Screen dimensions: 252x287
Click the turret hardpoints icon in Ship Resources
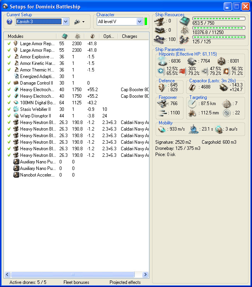click(x=159, y=21)
